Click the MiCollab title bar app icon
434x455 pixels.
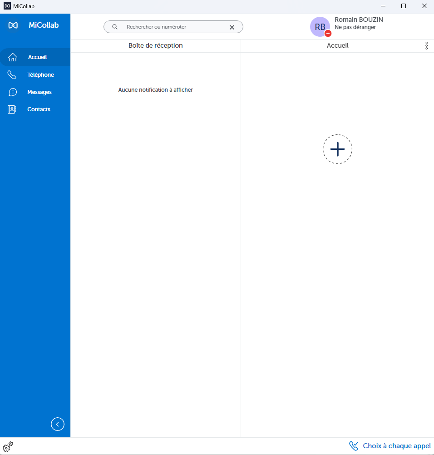pos(7,6)
